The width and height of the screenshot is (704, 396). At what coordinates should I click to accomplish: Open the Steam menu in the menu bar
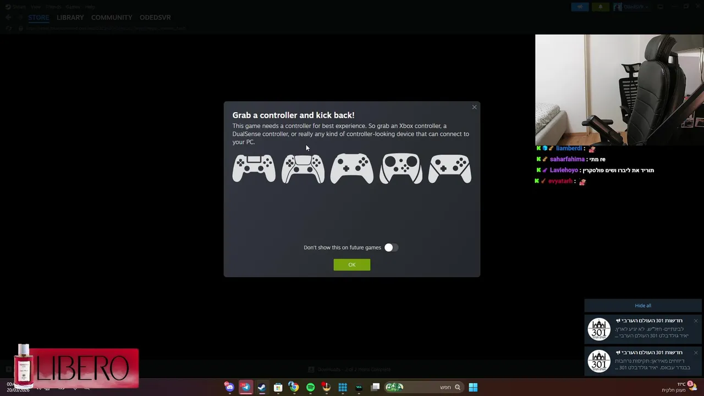pyautogui.click(x=19, y=7)
